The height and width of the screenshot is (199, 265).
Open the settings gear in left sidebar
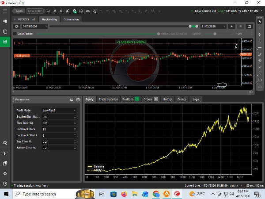pos(5,174)
